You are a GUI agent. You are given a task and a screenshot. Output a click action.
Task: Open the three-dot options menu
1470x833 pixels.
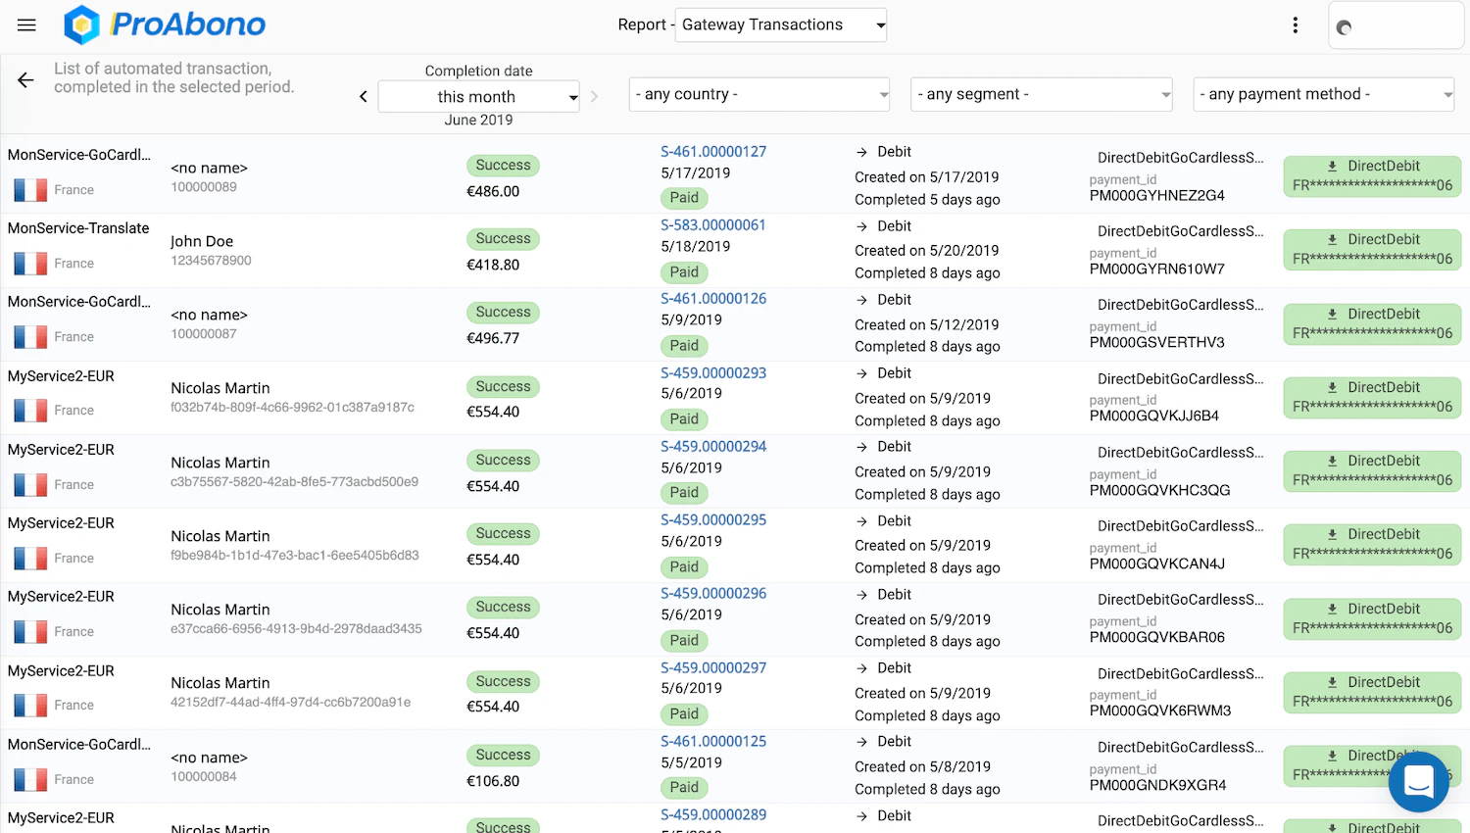(x=1296, y=25)
